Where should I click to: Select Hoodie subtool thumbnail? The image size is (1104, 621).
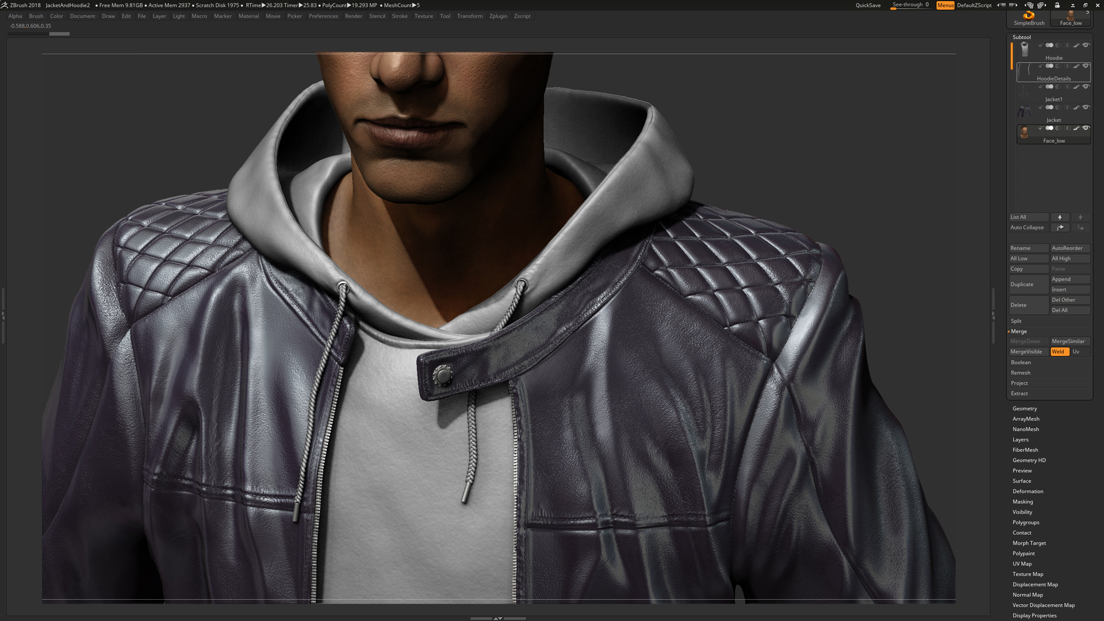click(x=1025, y=49)
